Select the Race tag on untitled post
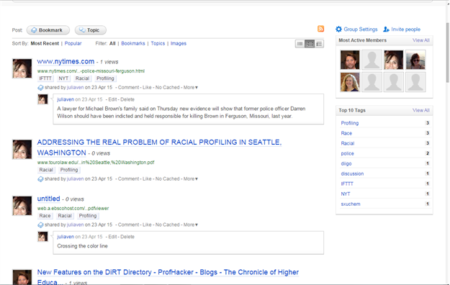This screenshot has width=450, height=285. (x=45, y=215)
